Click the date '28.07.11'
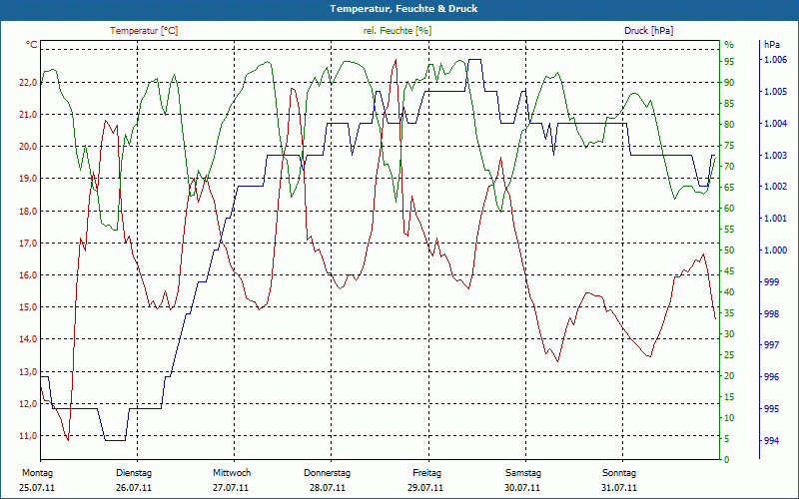Image resolution: width=799 pixels, height=499 pixels. click(328, 488)
